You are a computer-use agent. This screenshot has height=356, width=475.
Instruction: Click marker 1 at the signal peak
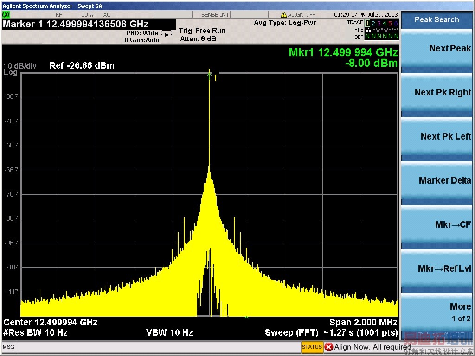(x=209, y=73)
